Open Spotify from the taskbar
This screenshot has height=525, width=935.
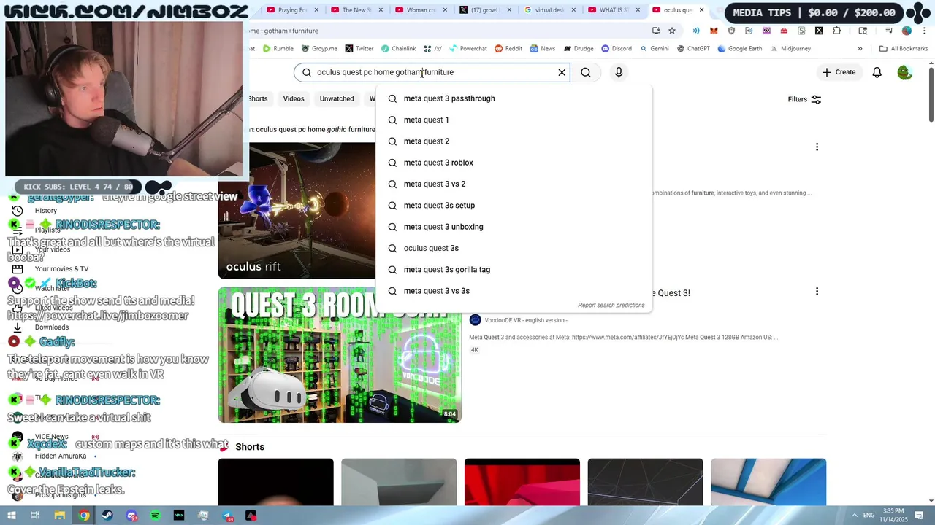(156, 516)
